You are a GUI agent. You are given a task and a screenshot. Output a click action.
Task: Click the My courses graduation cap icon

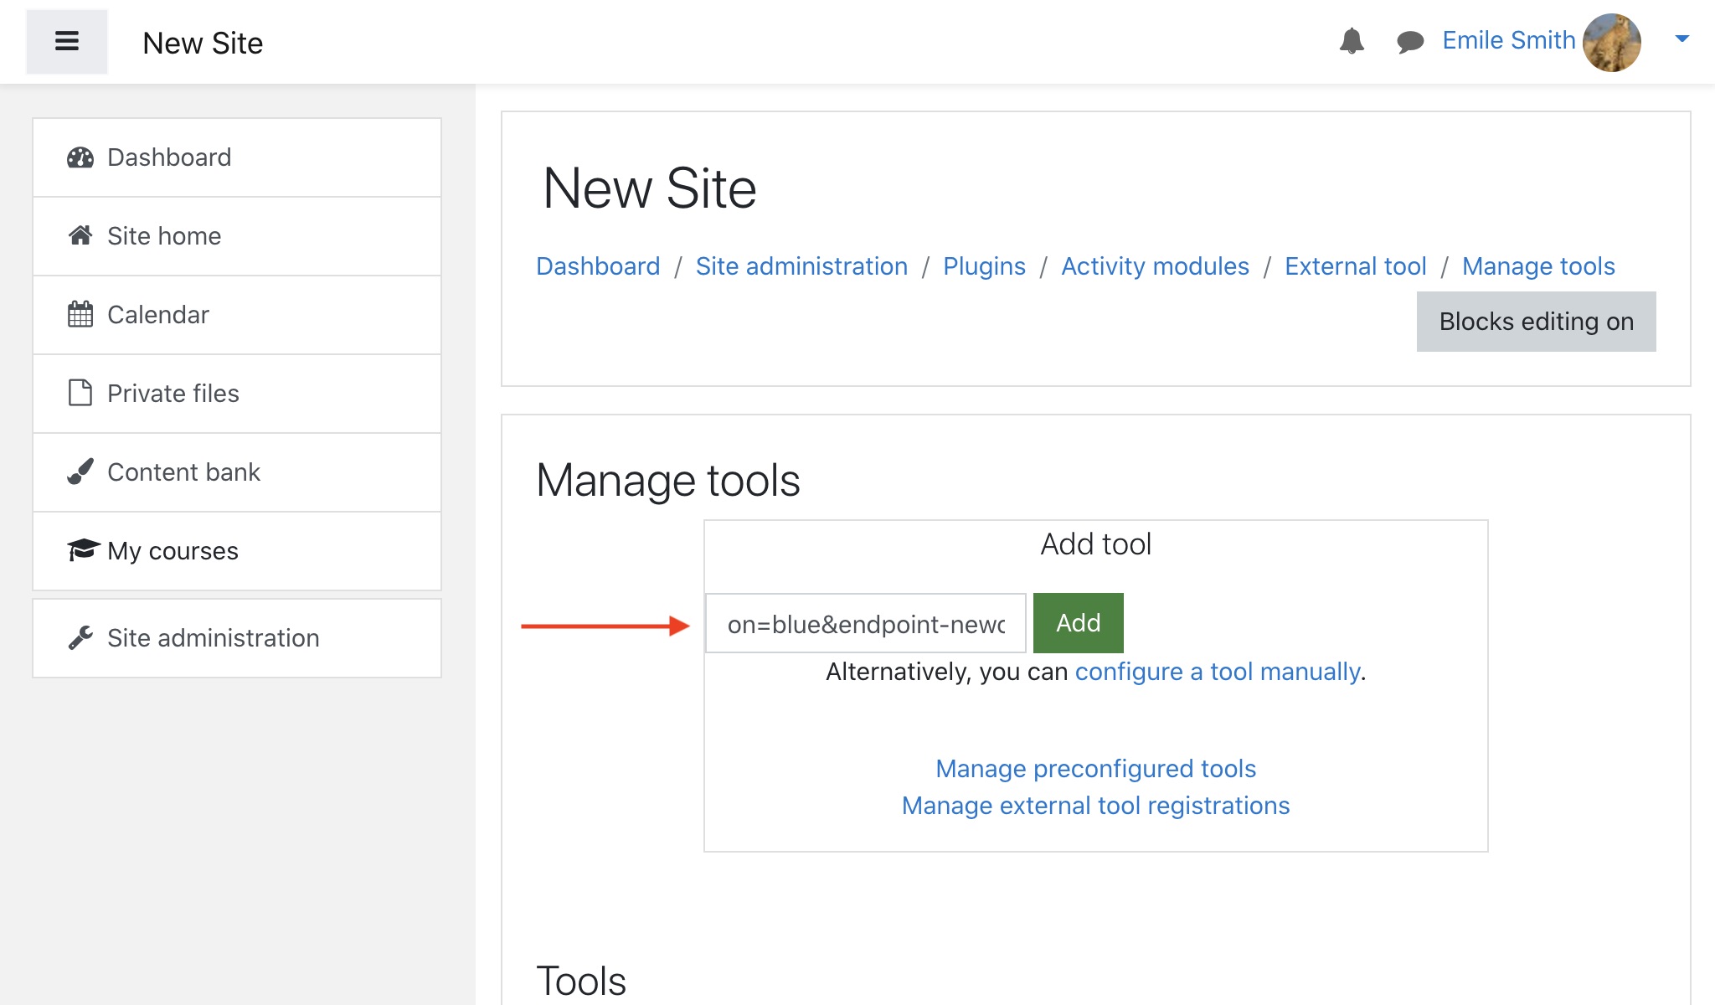83,550
